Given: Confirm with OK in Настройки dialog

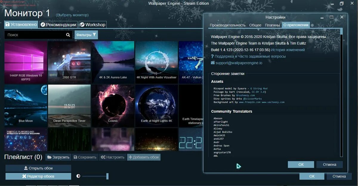Looking at the screenshot, I should click(301, 164).
